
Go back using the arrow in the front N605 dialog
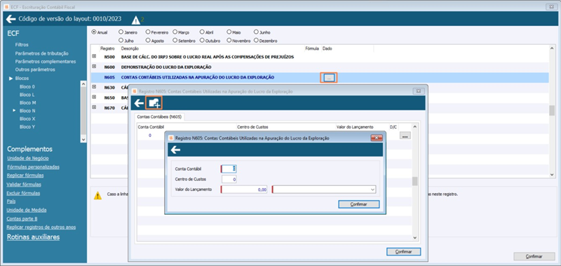175,149
